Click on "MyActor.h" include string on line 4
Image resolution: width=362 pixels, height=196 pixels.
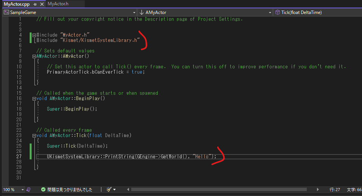[x=75, y=35]
